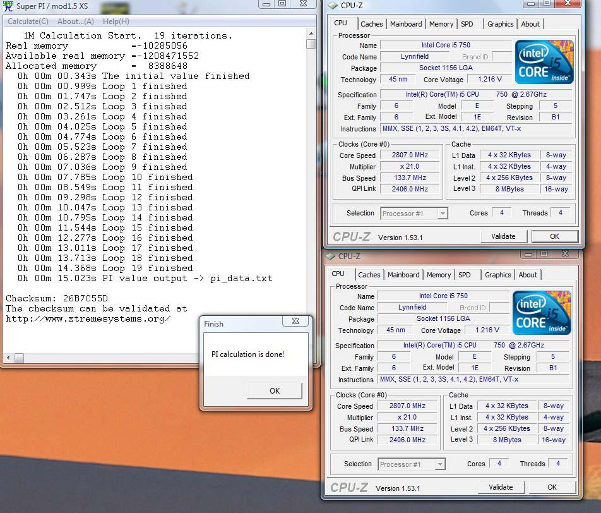Switch to Mainboard tab in top CPU-Z
The height and width of the screenshot is (513, 601).
point(406,24)
